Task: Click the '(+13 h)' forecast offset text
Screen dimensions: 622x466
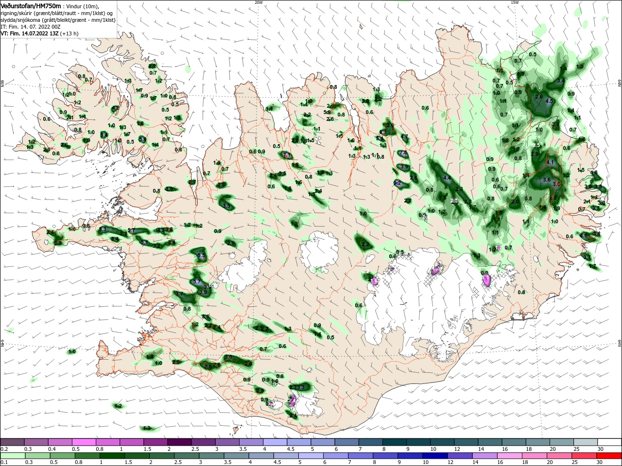Action: tap(69, 33)
